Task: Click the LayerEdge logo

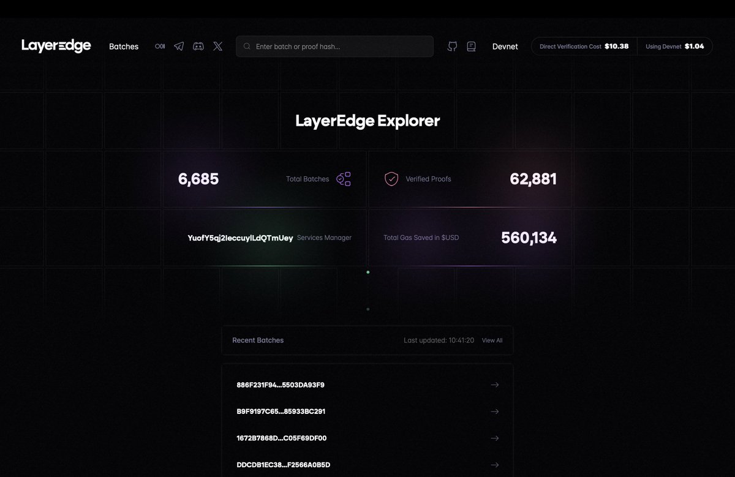Action: pos(56,46)
